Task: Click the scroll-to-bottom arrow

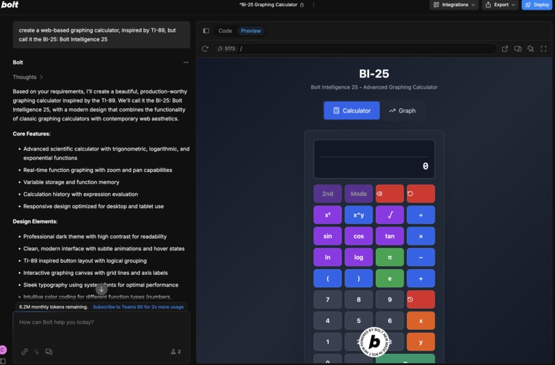Action: (x=101, y=289)
